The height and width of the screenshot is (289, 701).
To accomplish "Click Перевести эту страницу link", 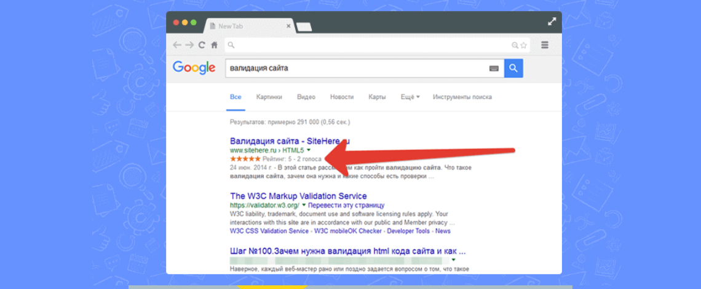I will [x=346, y=206].
